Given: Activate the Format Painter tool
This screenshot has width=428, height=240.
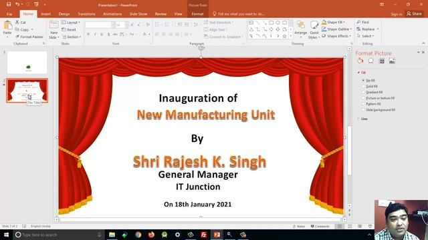Looking at the screenshot, I should pyautogui.click(x=29, y=37).
